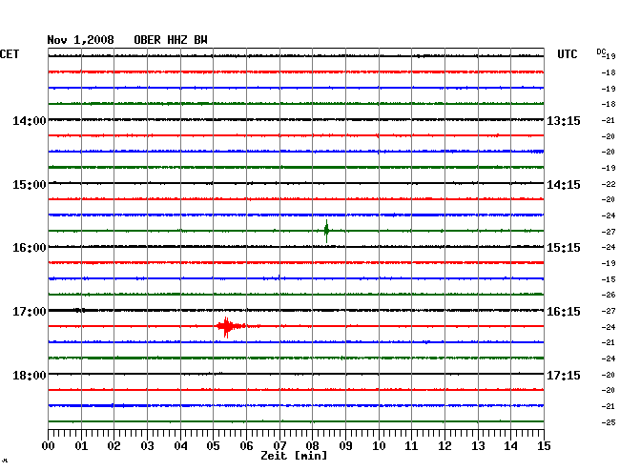Click the 15:15 UTC time label
This screenshot has height=471, width=620.
(564, 248)
